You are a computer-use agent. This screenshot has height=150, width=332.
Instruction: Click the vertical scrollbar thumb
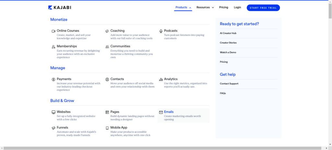(x=330, y=11)
